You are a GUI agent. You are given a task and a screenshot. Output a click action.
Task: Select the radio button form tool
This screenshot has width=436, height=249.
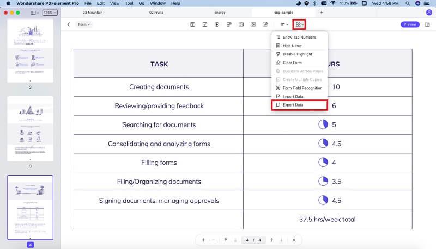(x=217, y=24)
